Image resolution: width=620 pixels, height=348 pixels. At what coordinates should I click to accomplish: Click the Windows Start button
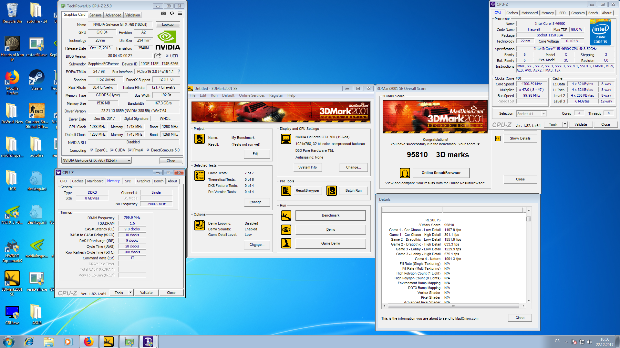(x=9, y=342)
